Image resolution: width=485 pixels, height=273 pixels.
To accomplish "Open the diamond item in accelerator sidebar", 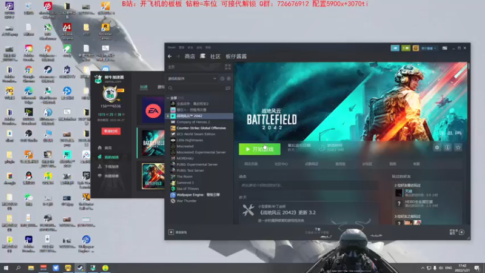I will (109, 176).
